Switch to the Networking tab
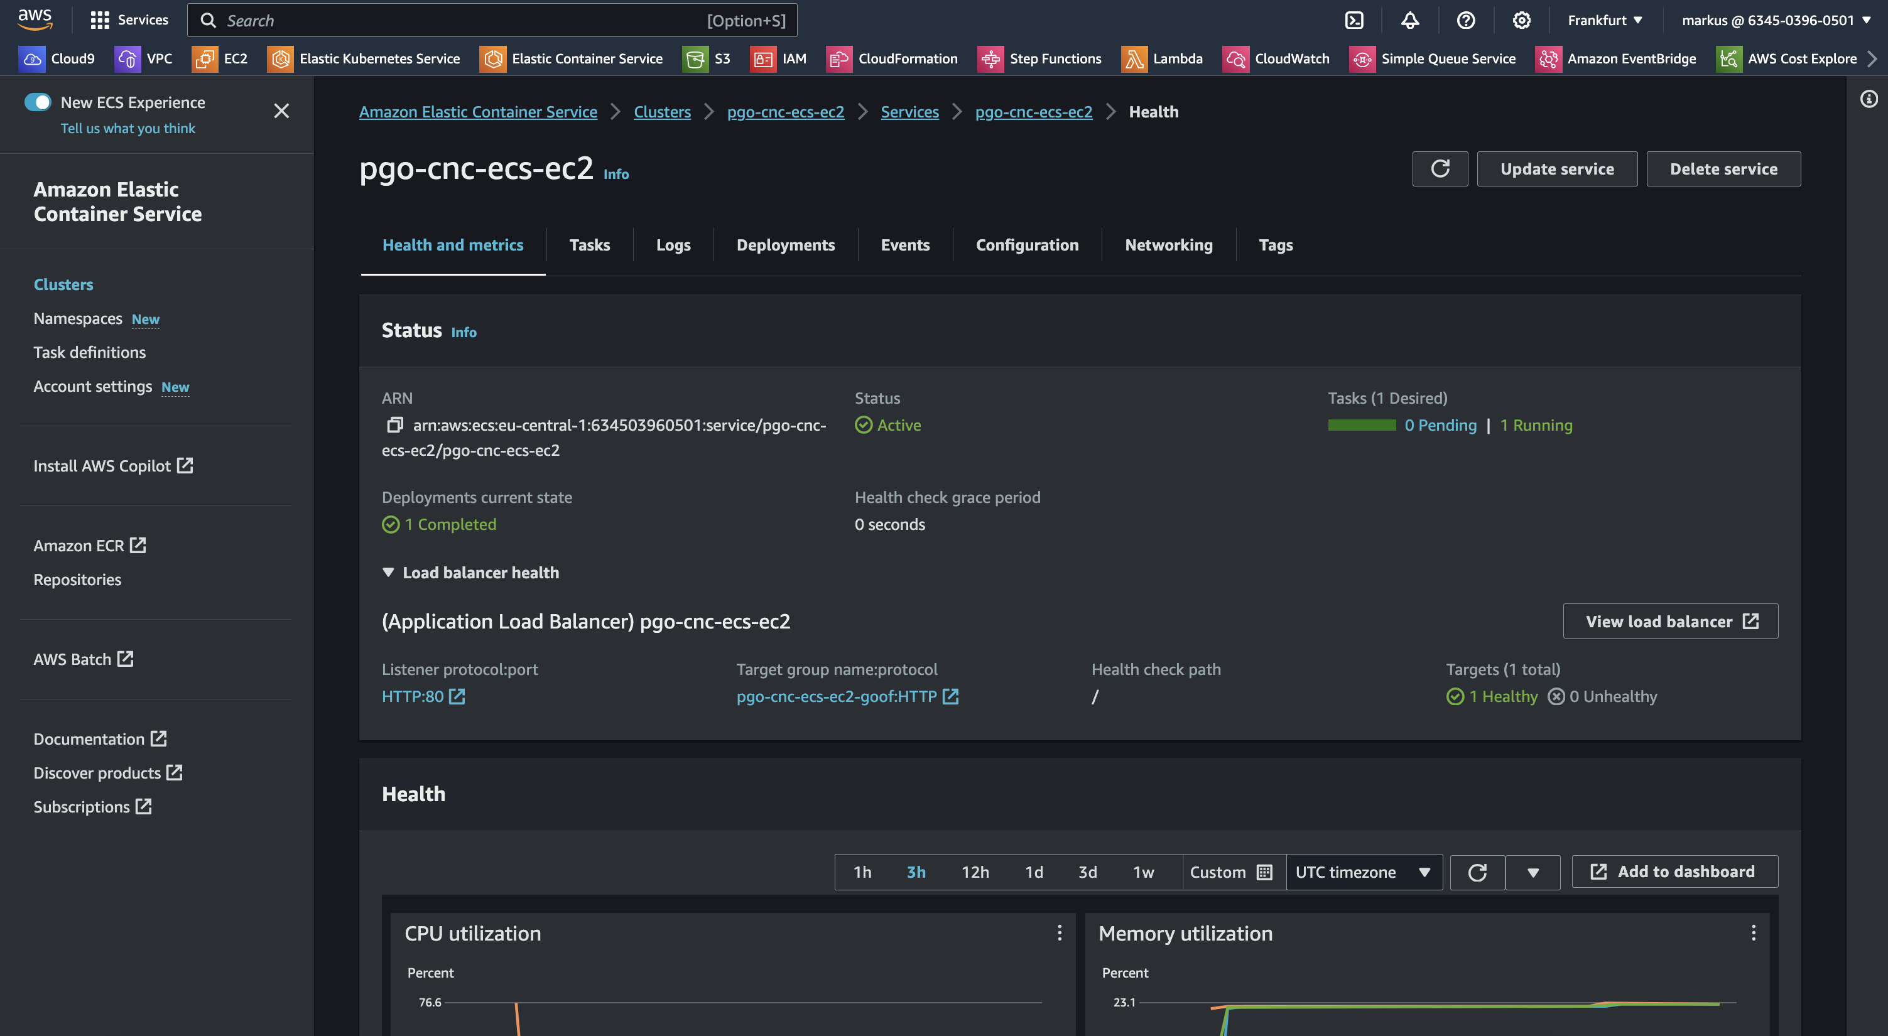The height and width of the screenshot is (1036, 1888). pos(1168,245)
